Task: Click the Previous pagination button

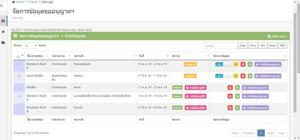Action: tap(249, 133)
